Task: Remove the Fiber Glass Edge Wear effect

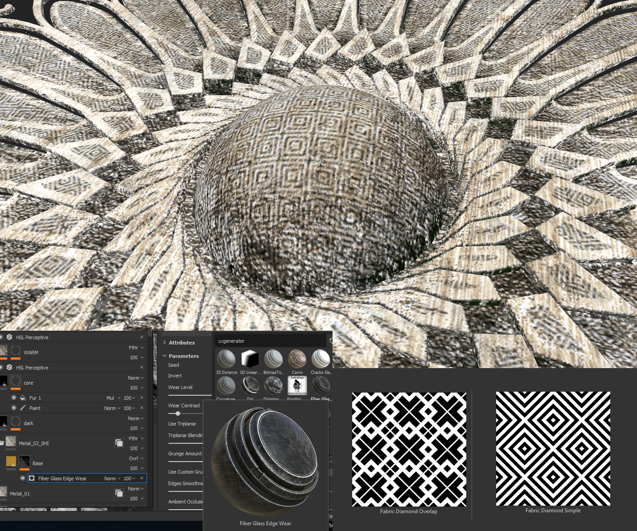Action: point(142,478)
